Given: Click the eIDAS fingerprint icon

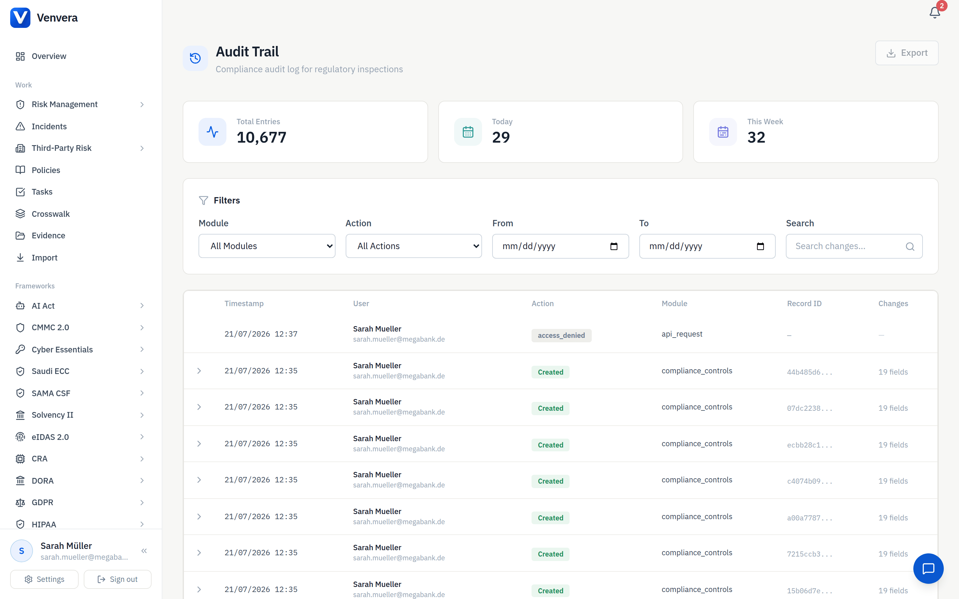Looking at the screenshot, I should tap(20, 437).
